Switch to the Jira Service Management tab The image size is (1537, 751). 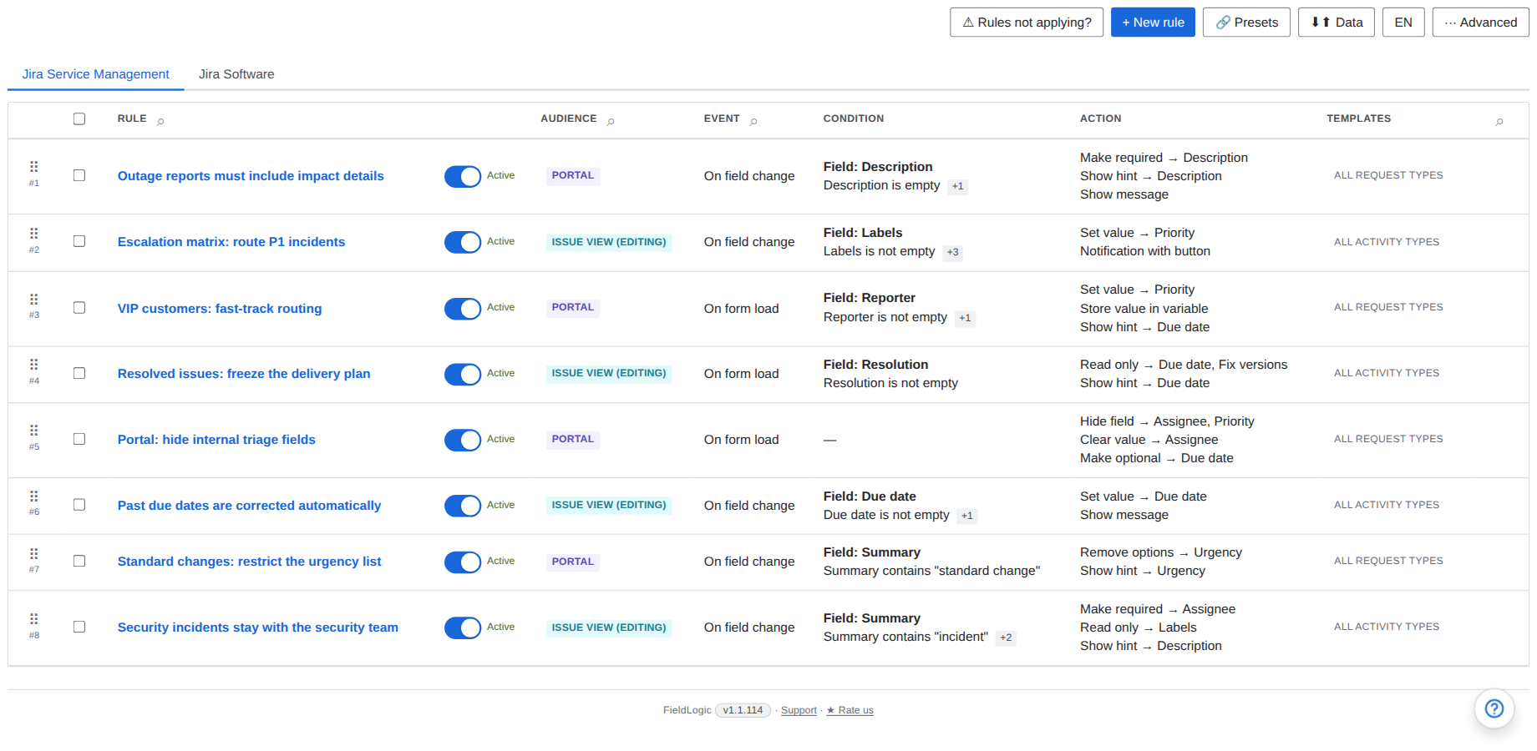pyautogui.click(x=95, y=74)
